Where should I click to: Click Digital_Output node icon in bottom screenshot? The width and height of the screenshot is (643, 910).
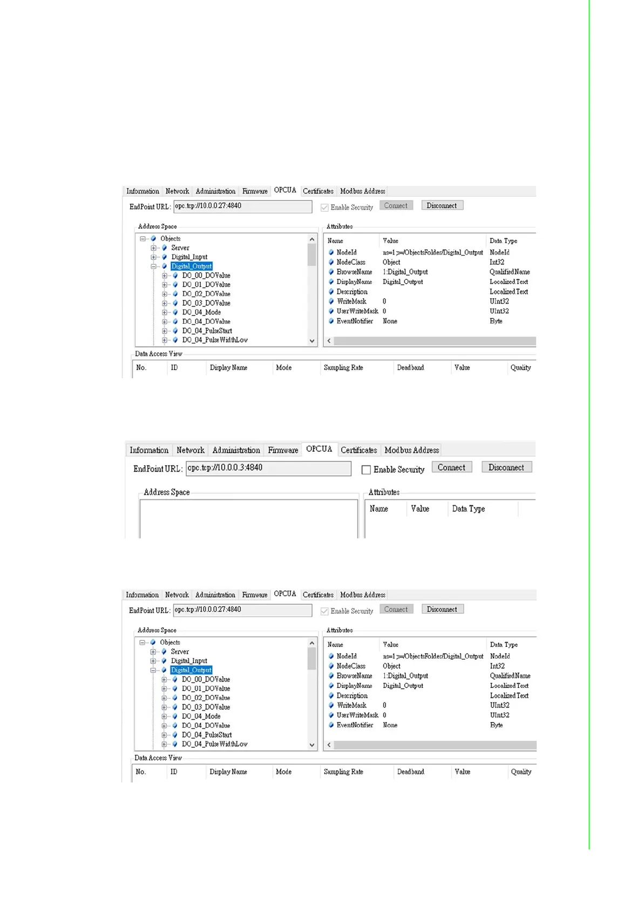pos(164,670)
